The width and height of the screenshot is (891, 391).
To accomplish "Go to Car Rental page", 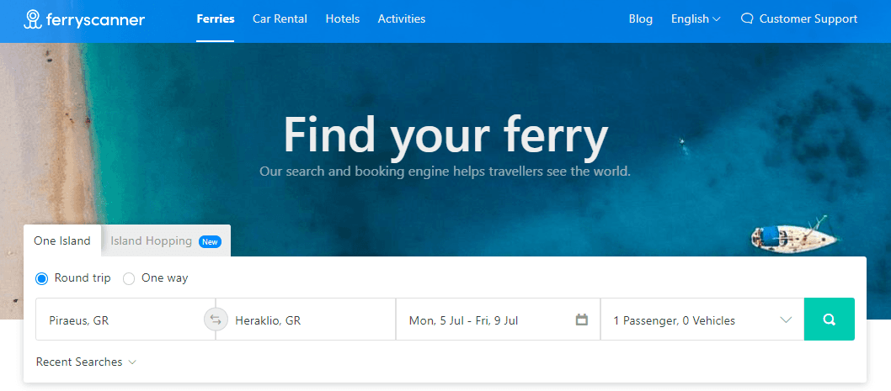I will click(280, 18).
